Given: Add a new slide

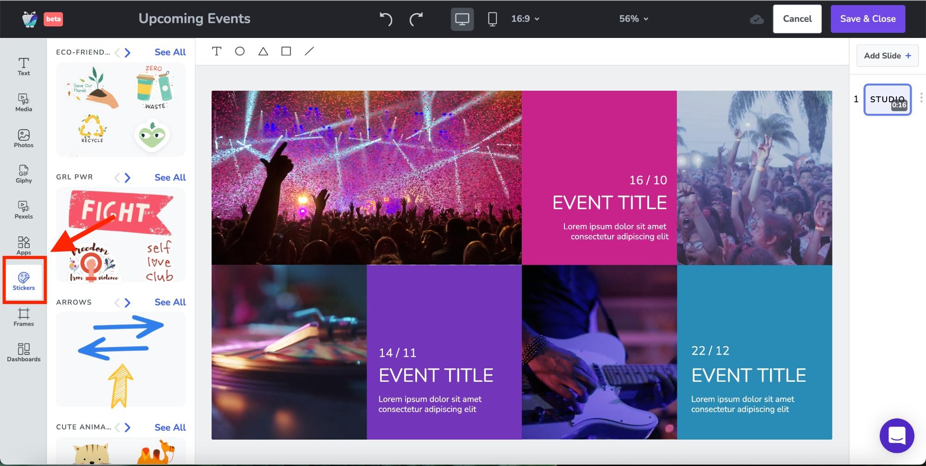Looking at the screenshot, I should (888, 56).
